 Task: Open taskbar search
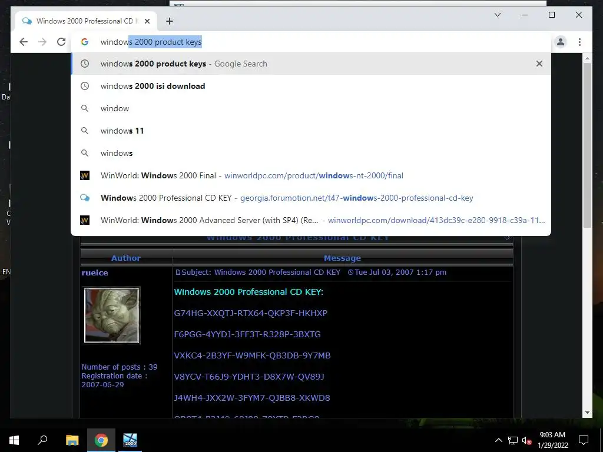(x=42, y=440)
